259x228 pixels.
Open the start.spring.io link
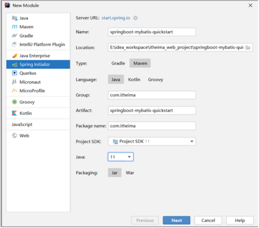pyautogui.click(x=116, y=18)
